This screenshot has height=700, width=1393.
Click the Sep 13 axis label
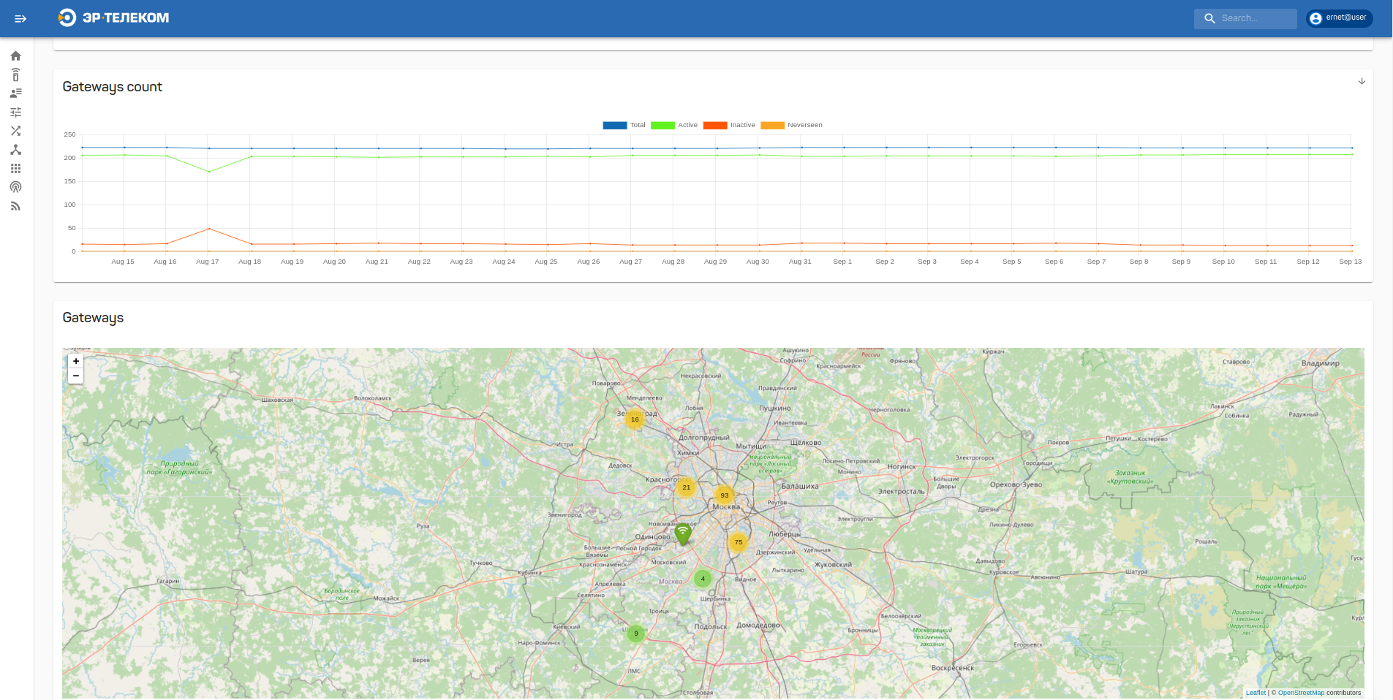click(x=1350, y=262)
